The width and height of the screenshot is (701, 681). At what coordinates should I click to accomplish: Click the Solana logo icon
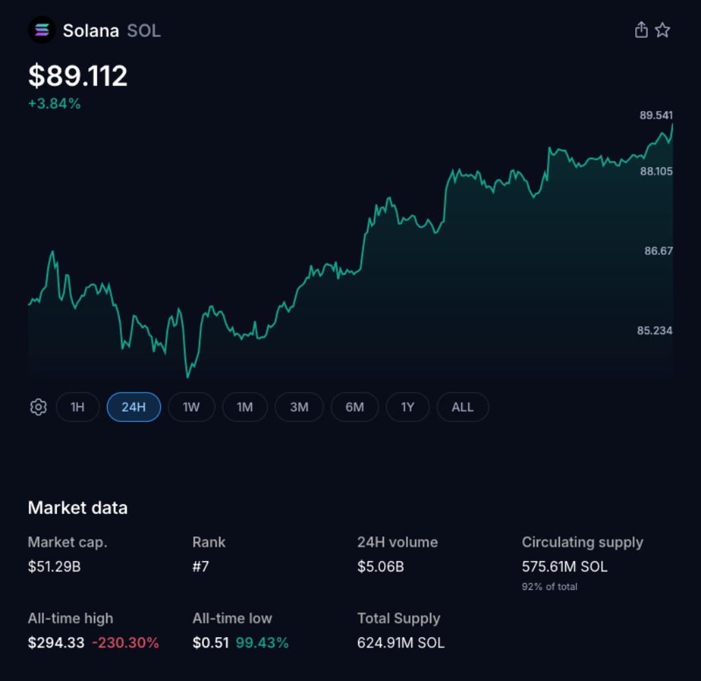point(41,29)
